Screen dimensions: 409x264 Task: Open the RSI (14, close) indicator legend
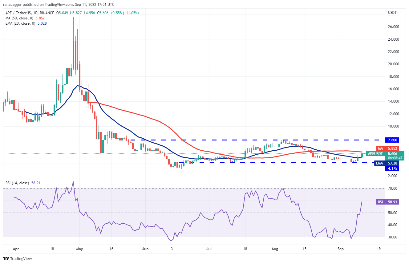[17, 183]
